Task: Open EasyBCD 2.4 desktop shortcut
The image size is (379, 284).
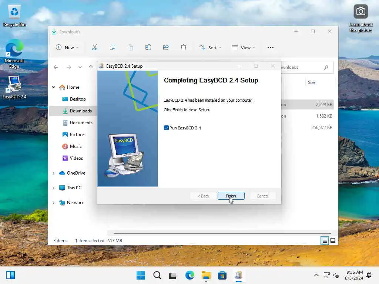Action: click(x=14, y=87)
